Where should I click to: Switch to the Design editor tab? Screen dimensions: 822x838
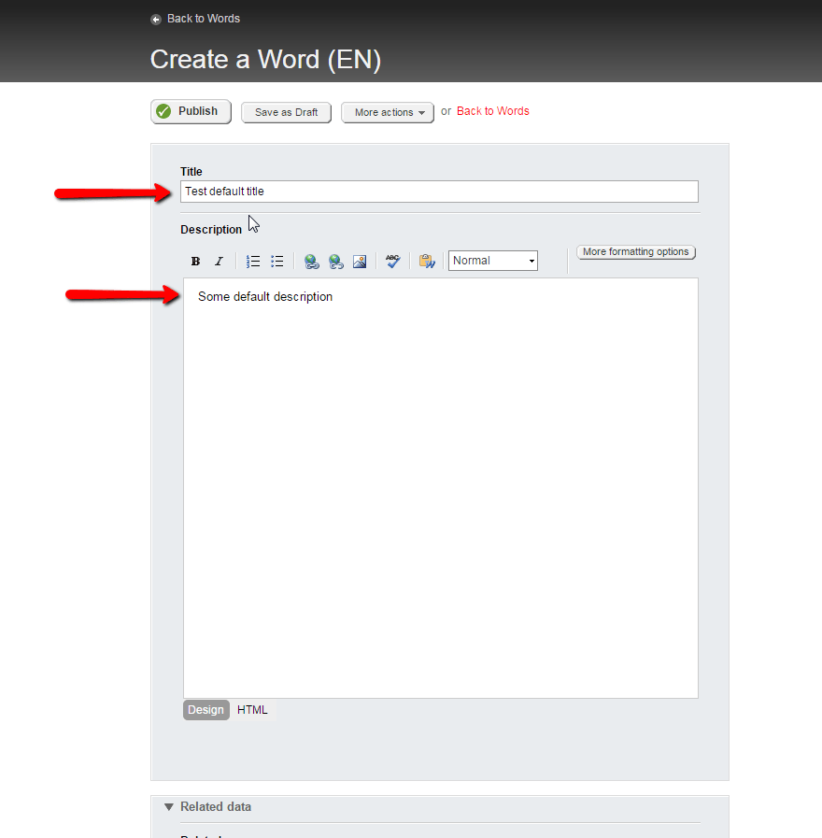click(205, 710)
